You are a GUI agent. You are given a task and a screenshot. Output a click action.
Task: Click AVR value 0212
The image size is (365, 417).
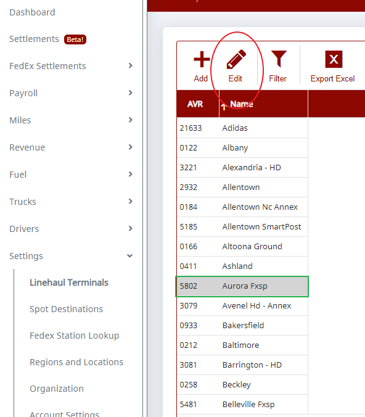coord(189,345)
